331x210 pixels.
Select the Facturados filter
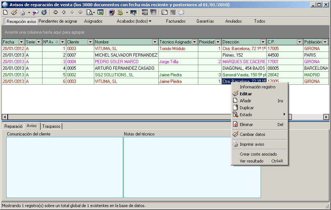pos(176,21)
